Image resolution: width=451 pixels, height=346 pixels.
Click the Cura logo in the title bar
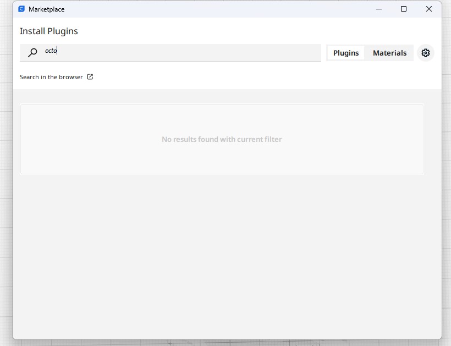tap(21, 9)
